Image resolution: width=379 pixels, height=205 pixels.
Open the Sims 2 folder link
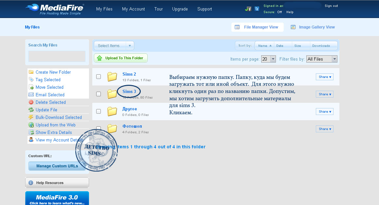pyautogui.click(x=129, y=74)
